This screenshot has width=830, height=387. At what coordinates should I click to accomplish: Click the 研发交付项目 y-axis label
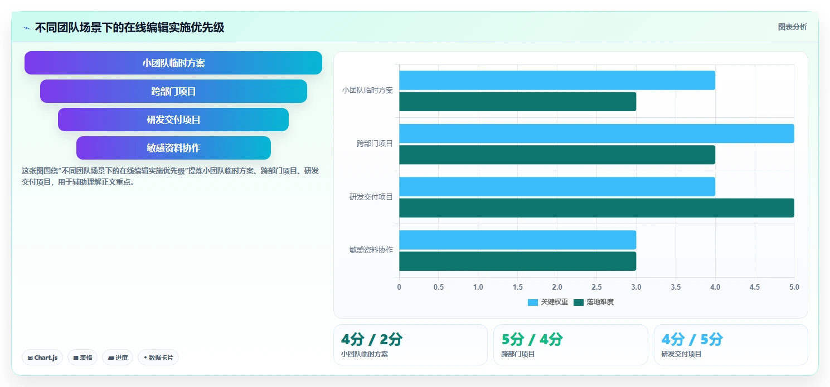click(371, 197)
